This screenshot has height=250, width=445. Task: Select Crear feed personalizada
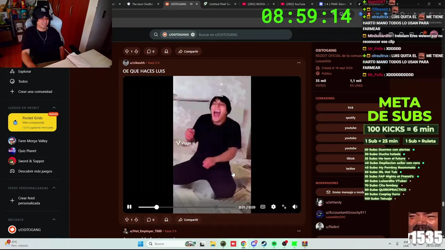[x=29, y=201]
